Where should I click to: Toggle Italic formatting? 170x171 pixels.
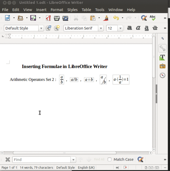[138, 28]
